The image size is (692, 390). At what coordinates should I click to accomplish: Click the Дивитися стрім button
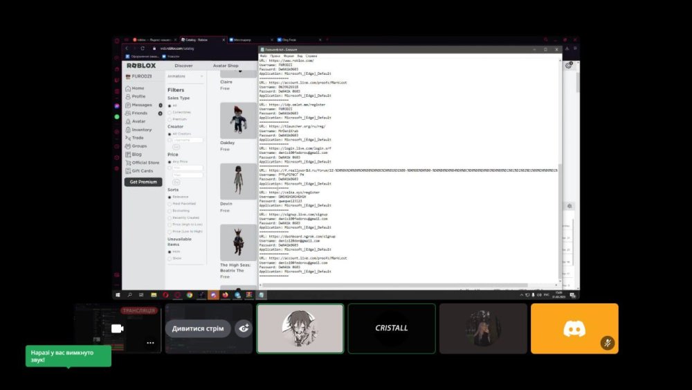click(x=198, y=328)
